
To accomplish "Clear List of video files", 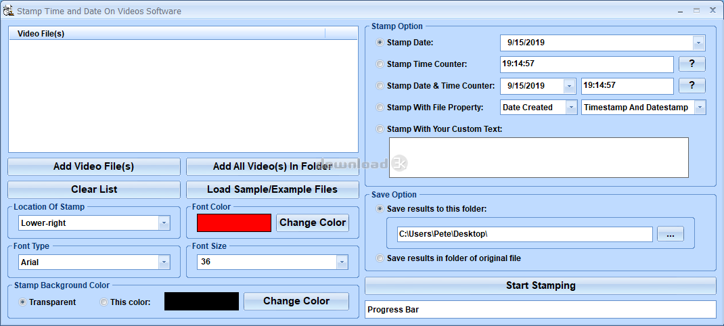I will [x=94, y=189].
